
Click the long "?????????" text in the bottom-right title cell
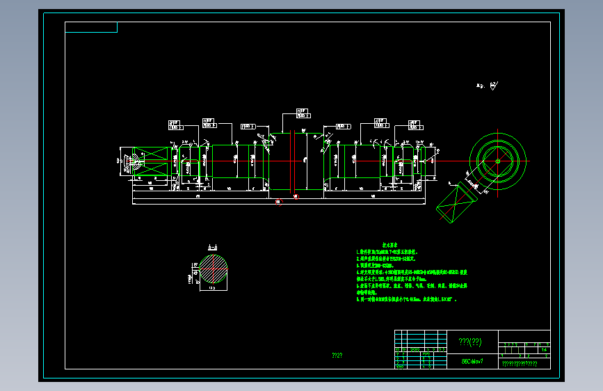(520, 363)
